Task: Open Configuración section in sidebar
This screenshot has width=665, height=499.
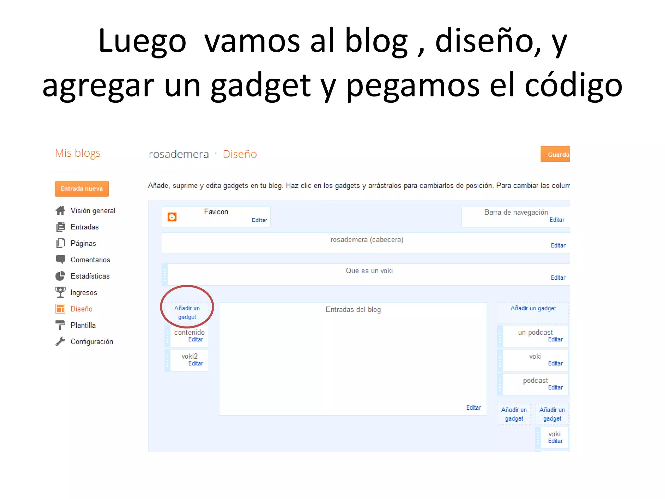Action: (x=92, y=341)
